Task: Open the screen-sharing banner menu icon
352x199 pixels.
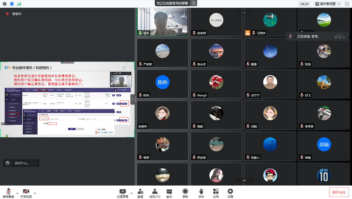Action: [x=194, y=3]
